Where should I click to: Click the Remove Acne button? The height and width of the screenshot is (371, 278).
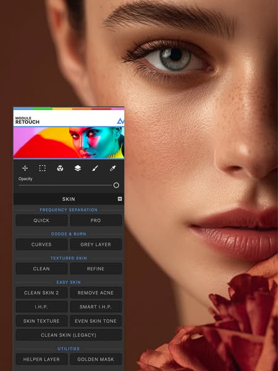pyautogui.click(x=96, y=292)
